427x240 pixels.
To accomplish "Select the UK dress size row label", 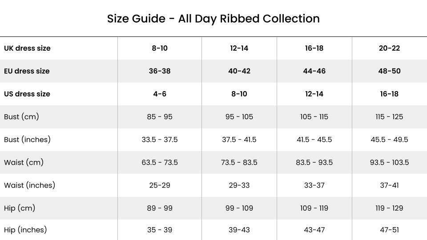I will click(x=27, y=48).
